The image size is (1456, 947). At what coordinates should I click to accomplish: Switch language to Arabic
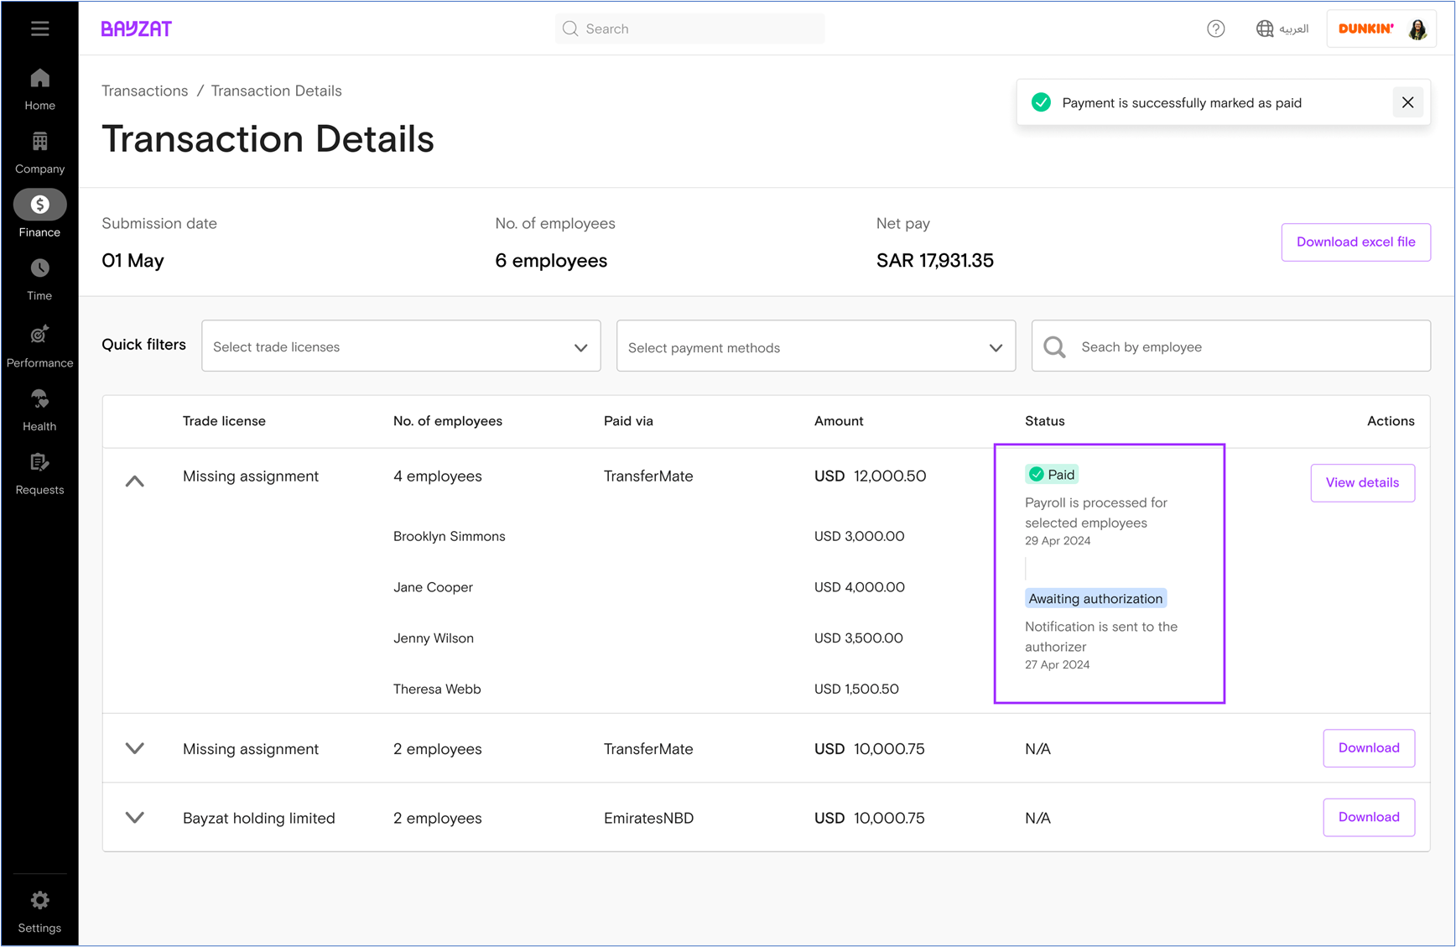point(1282,29)
